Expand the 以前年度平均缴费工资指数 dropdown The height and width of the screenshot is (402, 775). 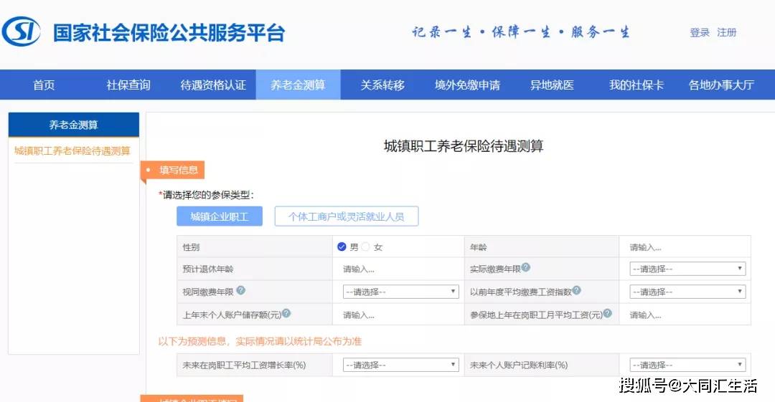687,292
